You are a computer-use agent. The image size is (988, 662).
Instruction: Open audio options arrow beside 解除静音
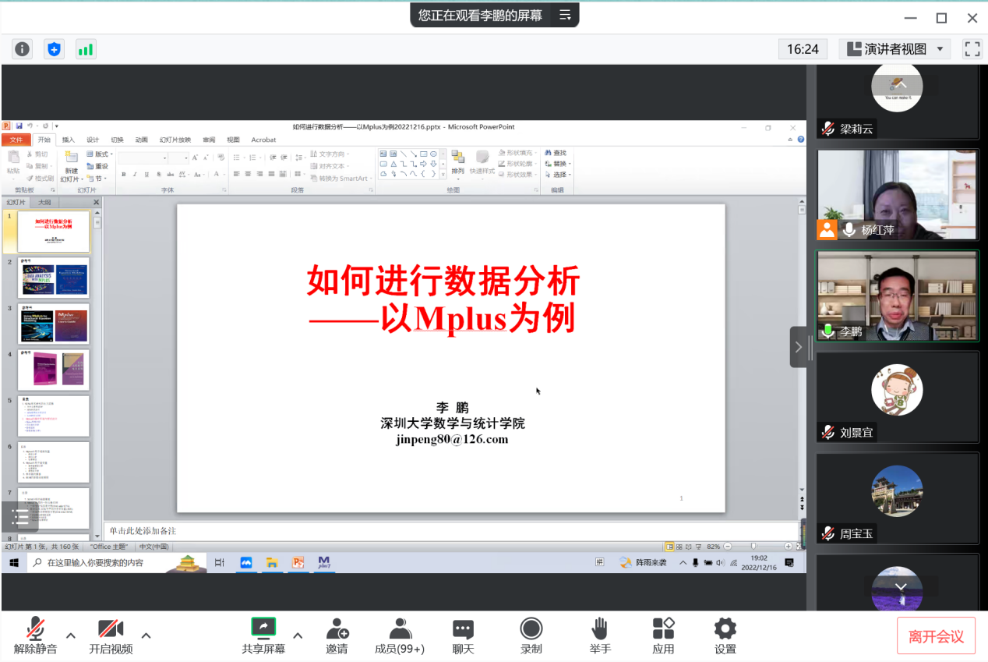71,635
